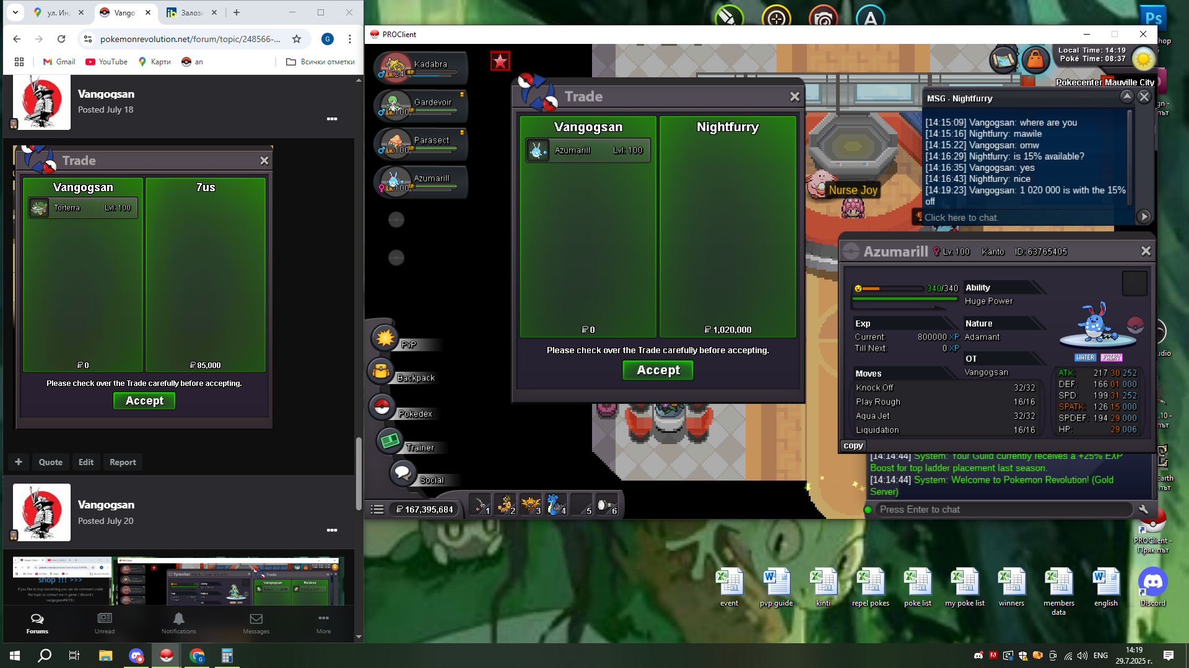Open a new Chrome tab
This screenshot has height=668, width=1189.
pyautogui.click(x=237, y=12)
